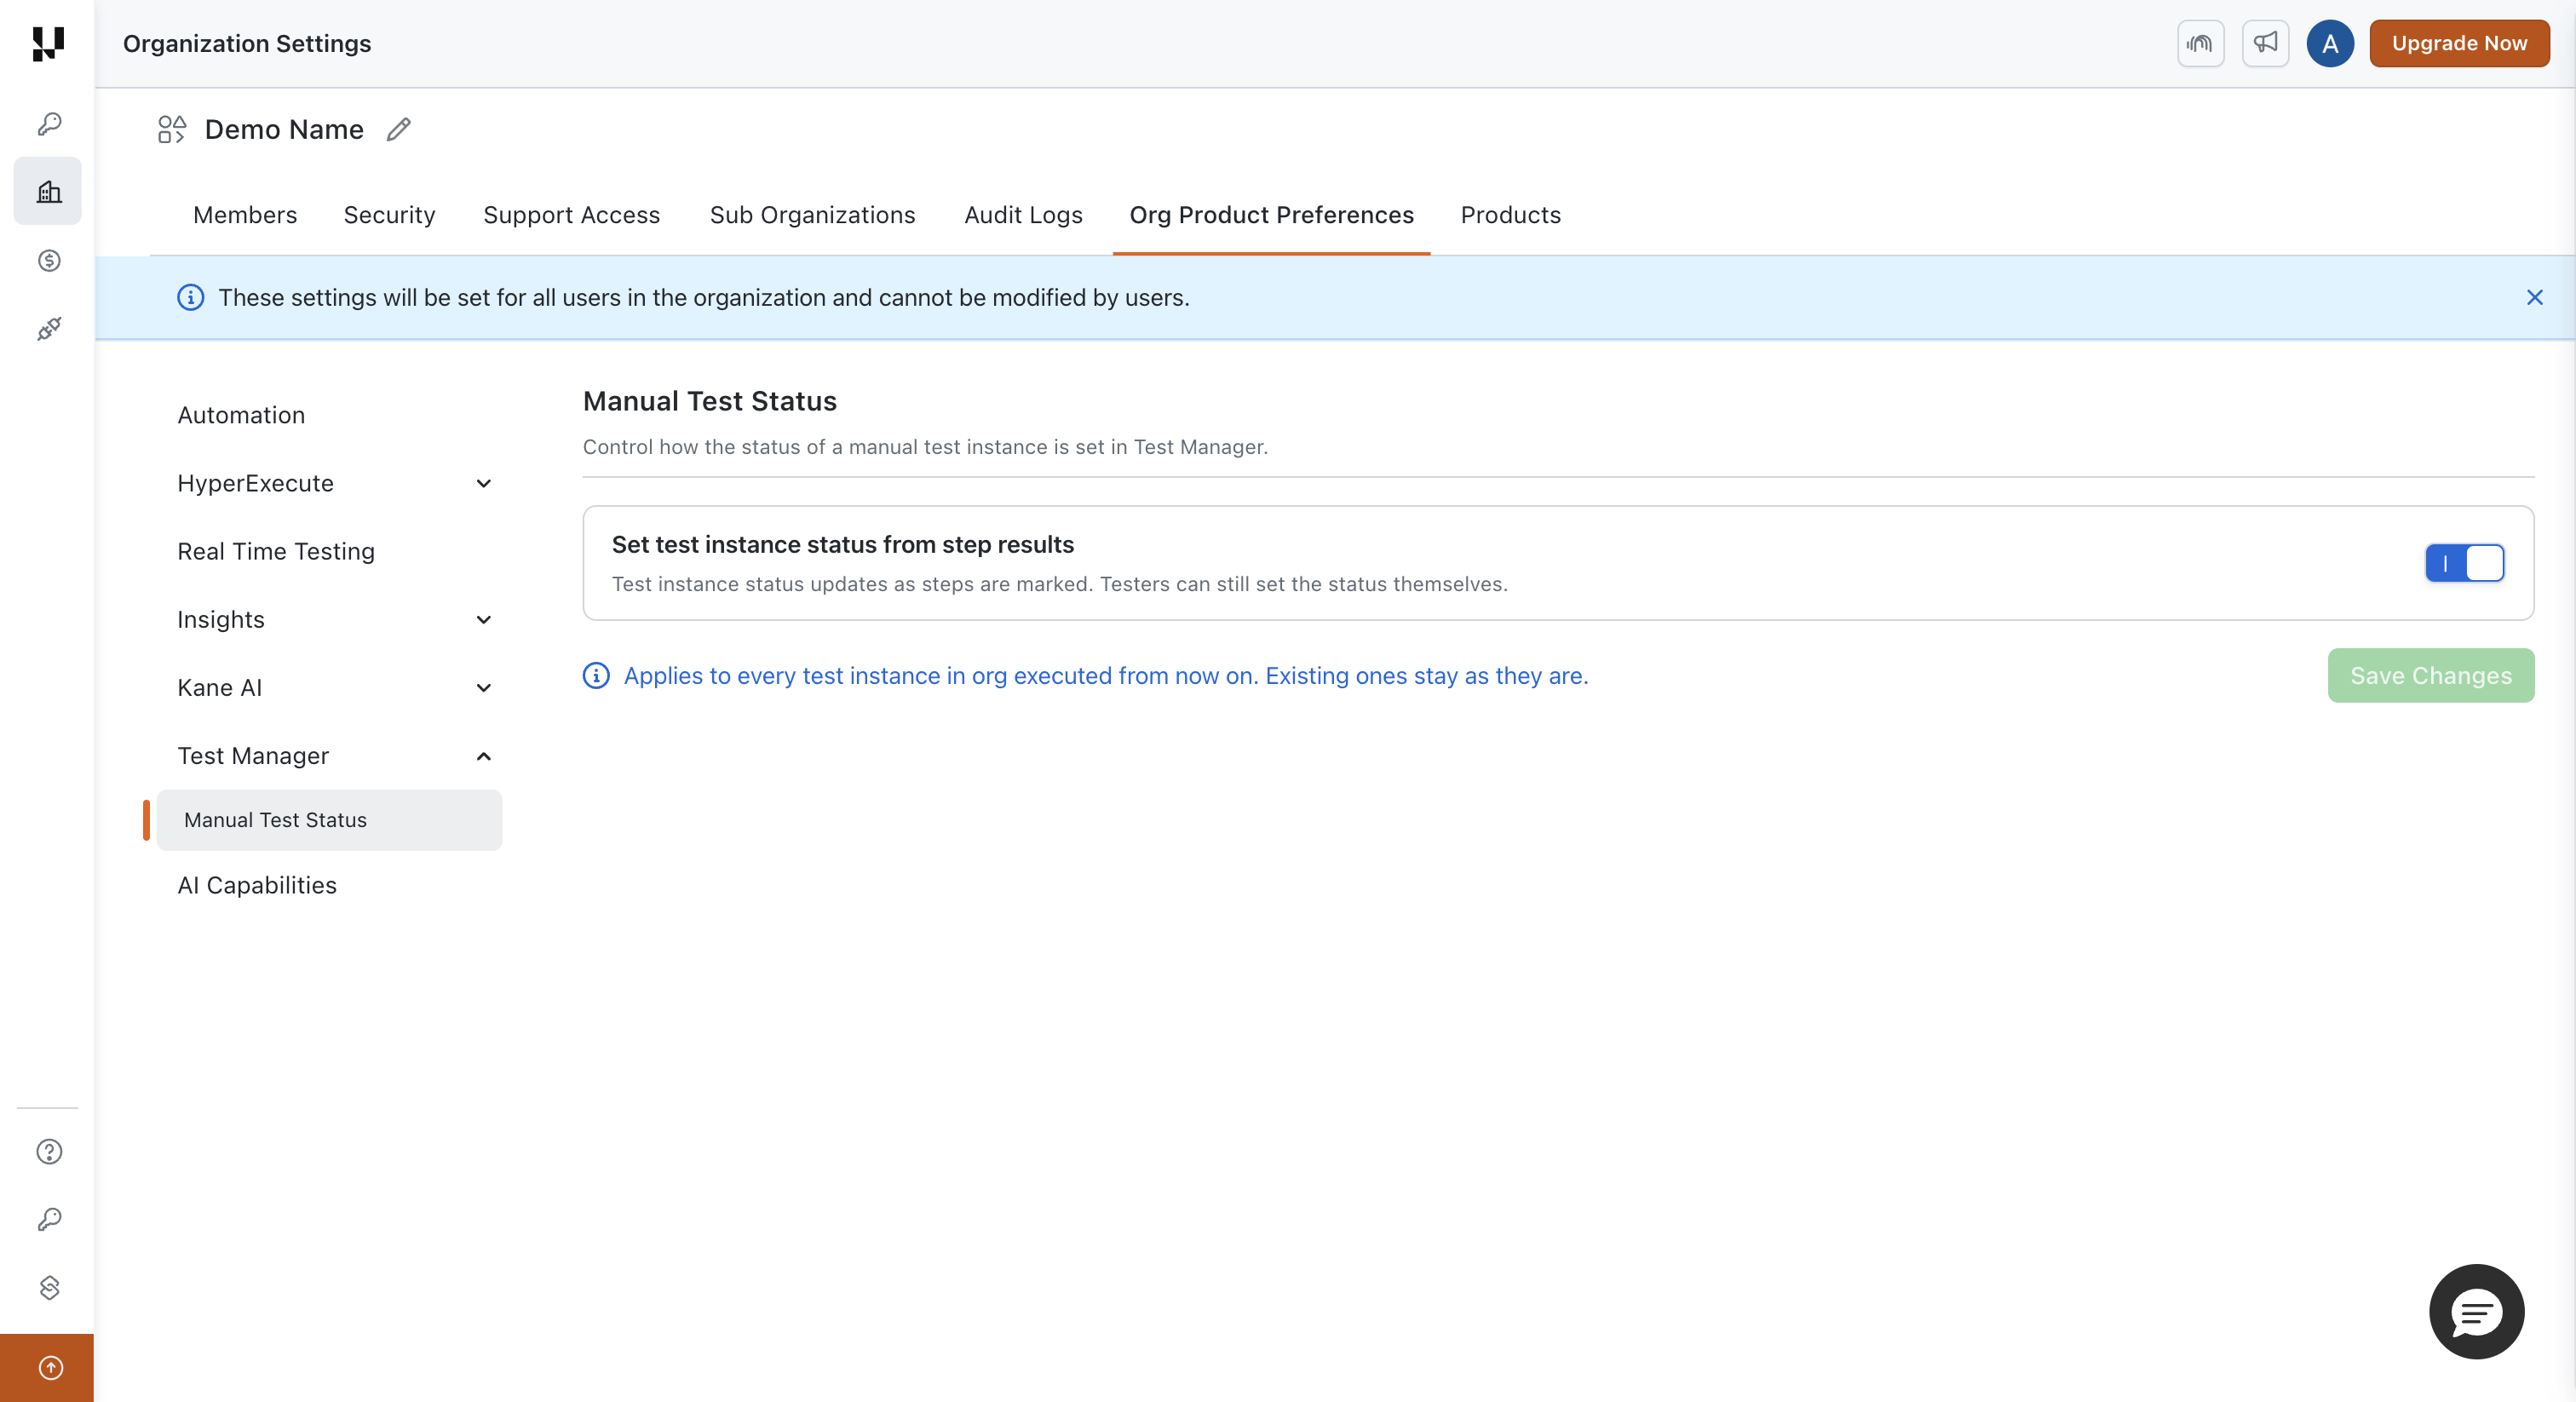This screenshot has width=2576, height=1402.
Task: Click the hexagon S sidebar icon
Action: pyautogui.click(x=49, y=1288)
